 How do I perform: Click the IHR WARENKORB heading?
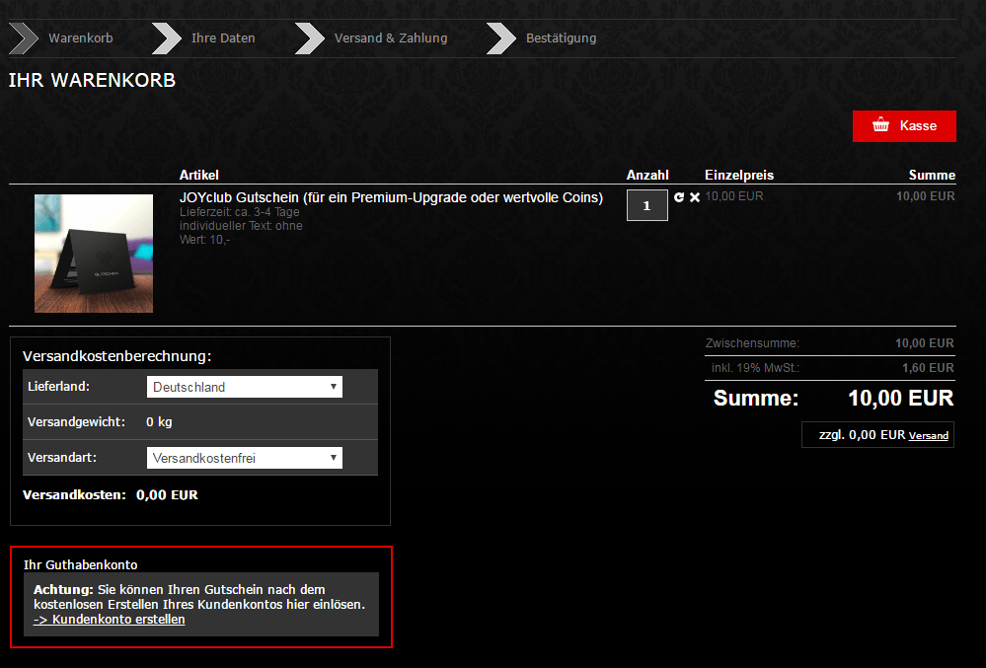(92, 81)
